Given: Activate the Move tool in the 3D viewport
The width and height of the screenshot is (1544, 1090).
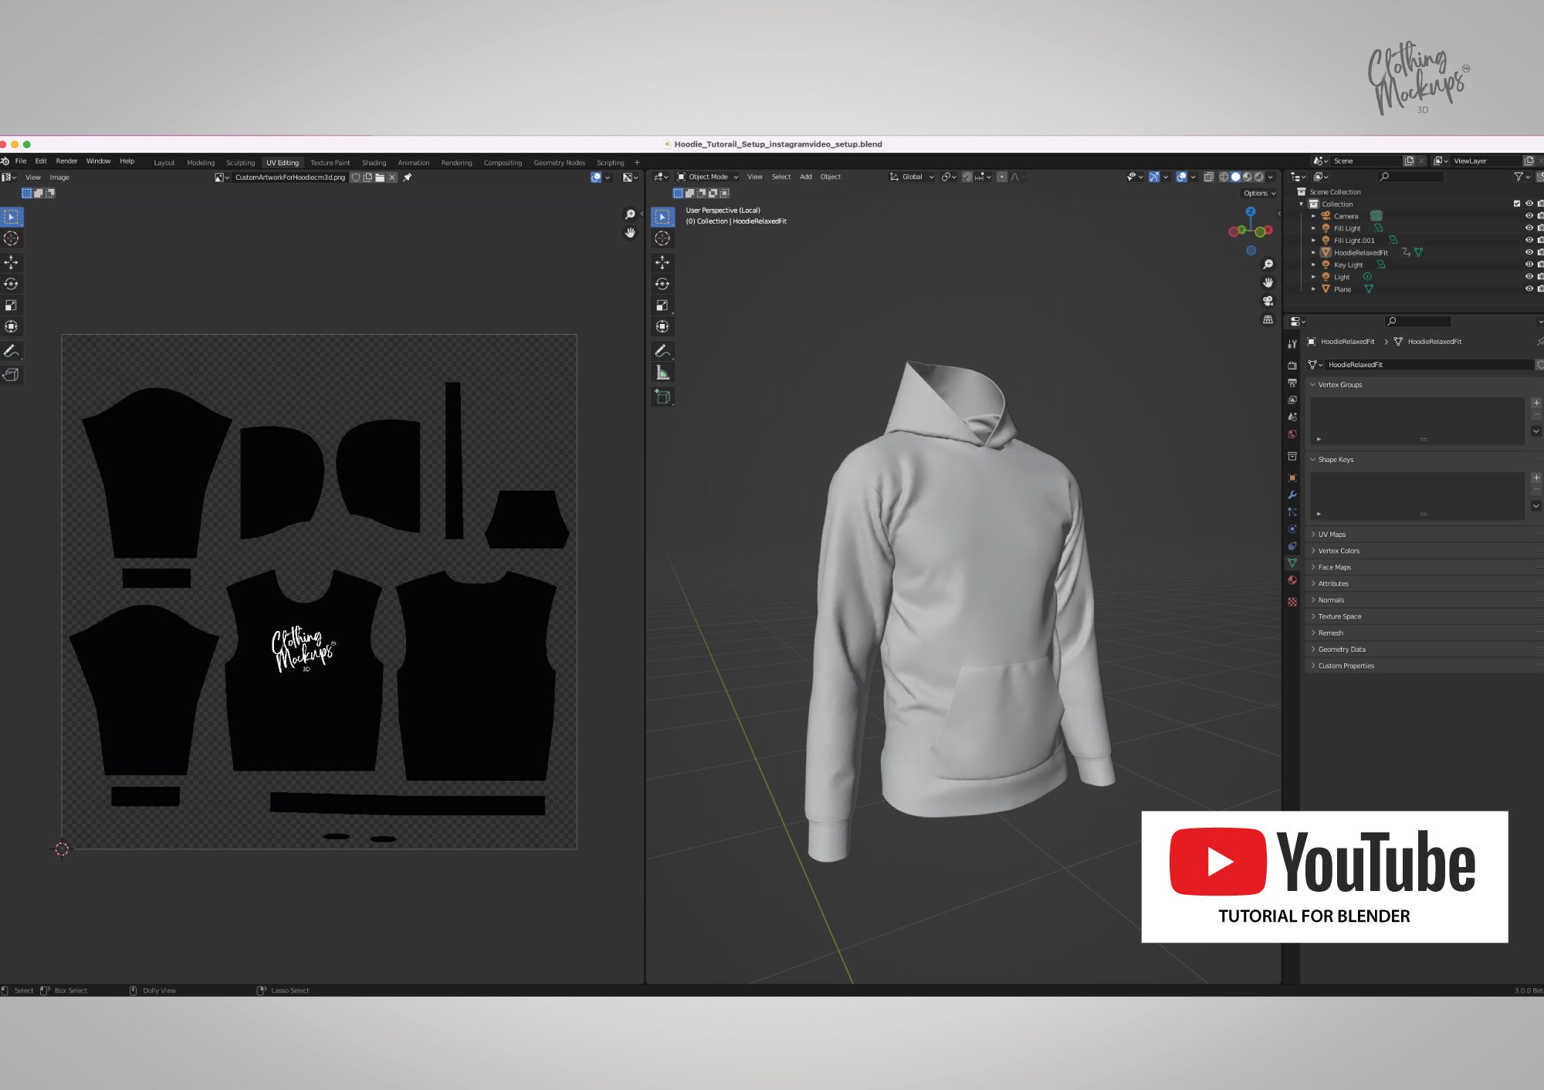Looking at the screenshot, I should [x=662, y=262].
